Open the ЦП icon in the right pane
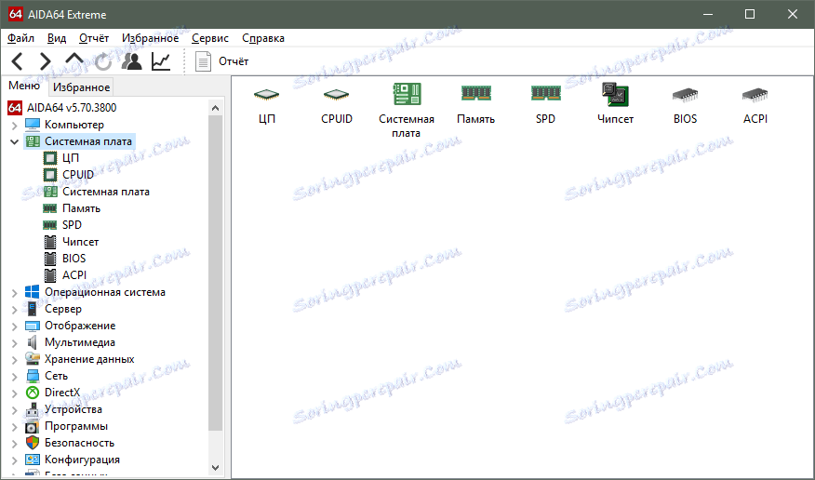Viewport: 815px width, 480px height. coord(267,105)
